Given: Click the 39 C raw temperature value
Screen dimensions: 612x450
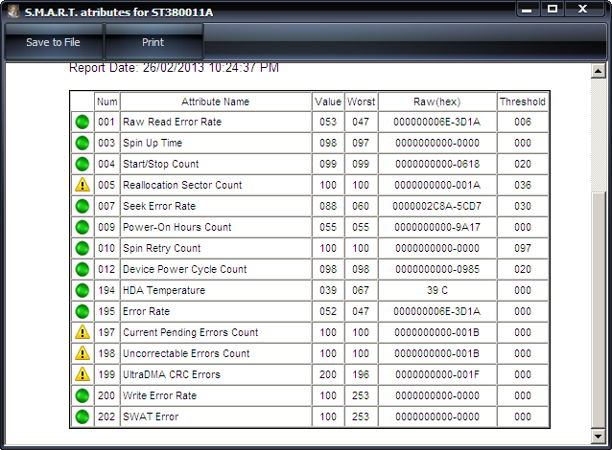Looking at the screenshot, I should click(x=437, y=290).
